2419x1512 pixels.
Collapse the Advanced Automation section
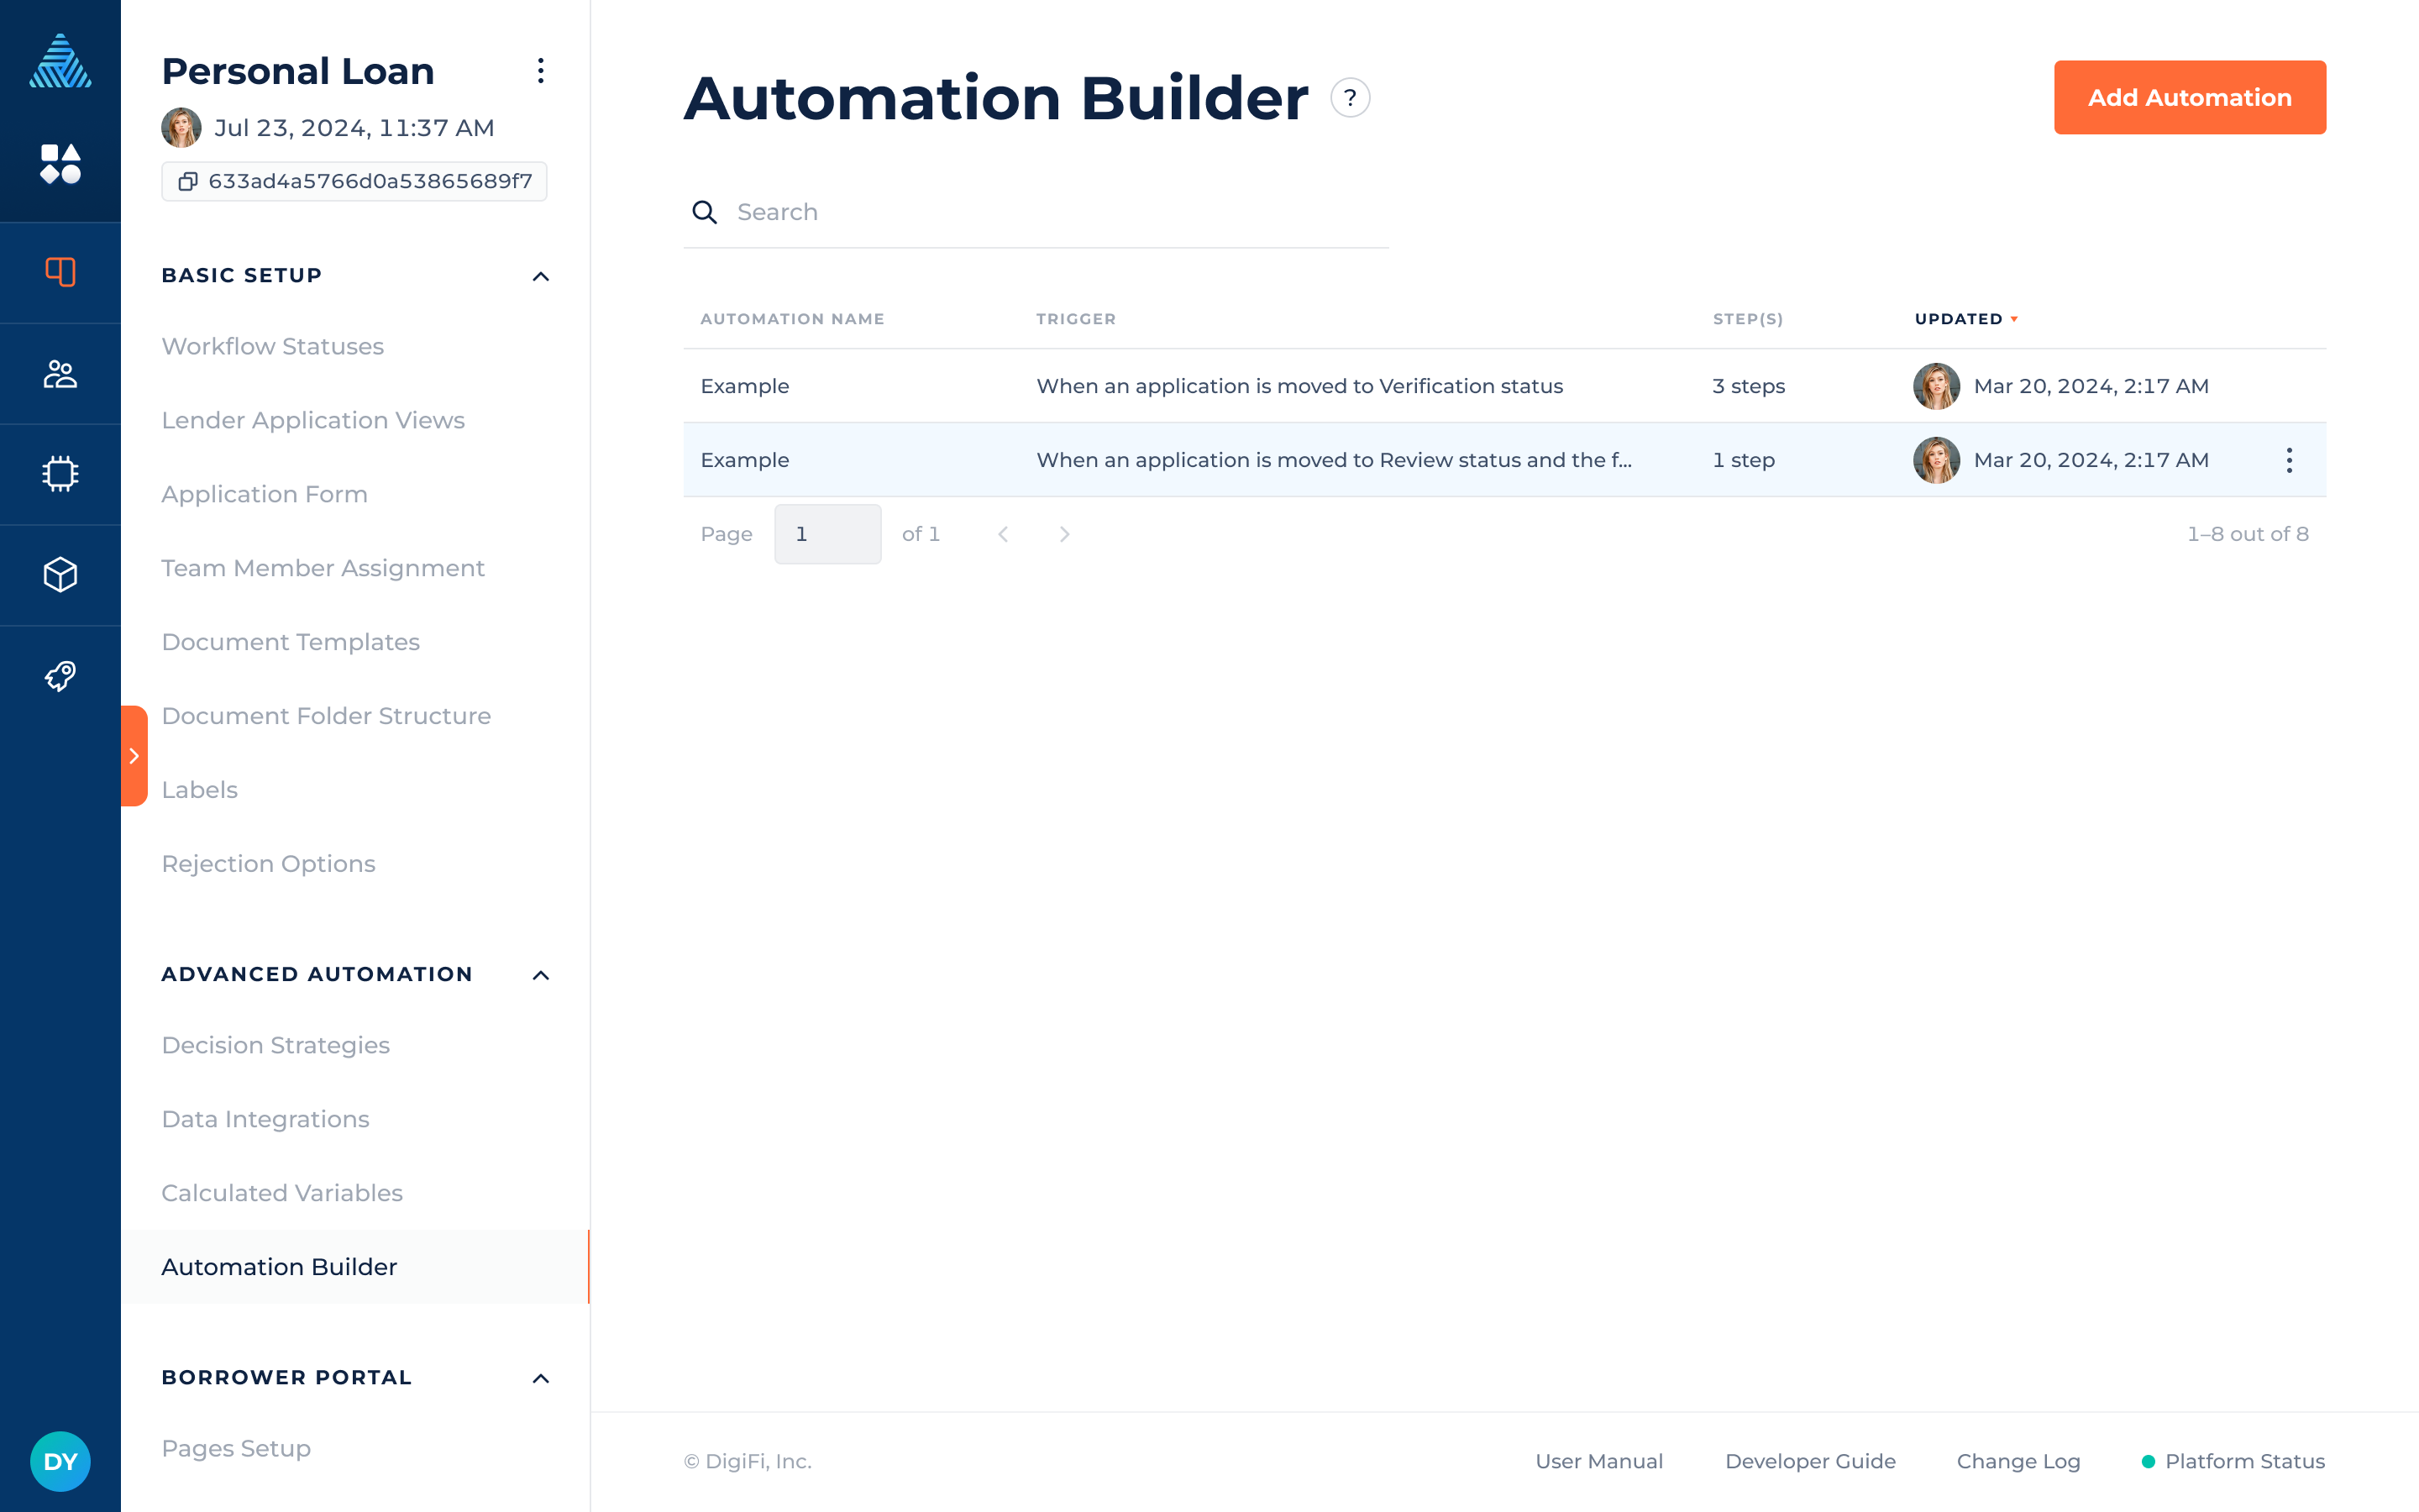click(541, 975)
